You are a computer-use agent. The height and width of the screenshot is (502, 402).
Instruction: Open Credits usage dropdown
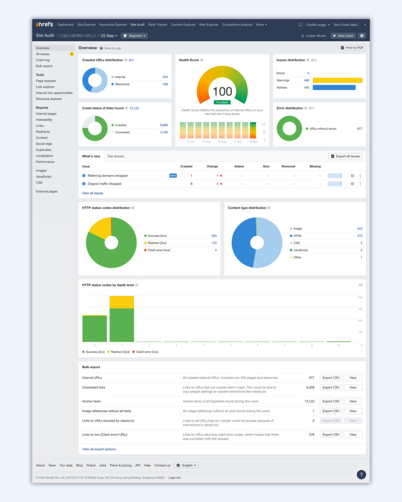click(x=318, y=25)
